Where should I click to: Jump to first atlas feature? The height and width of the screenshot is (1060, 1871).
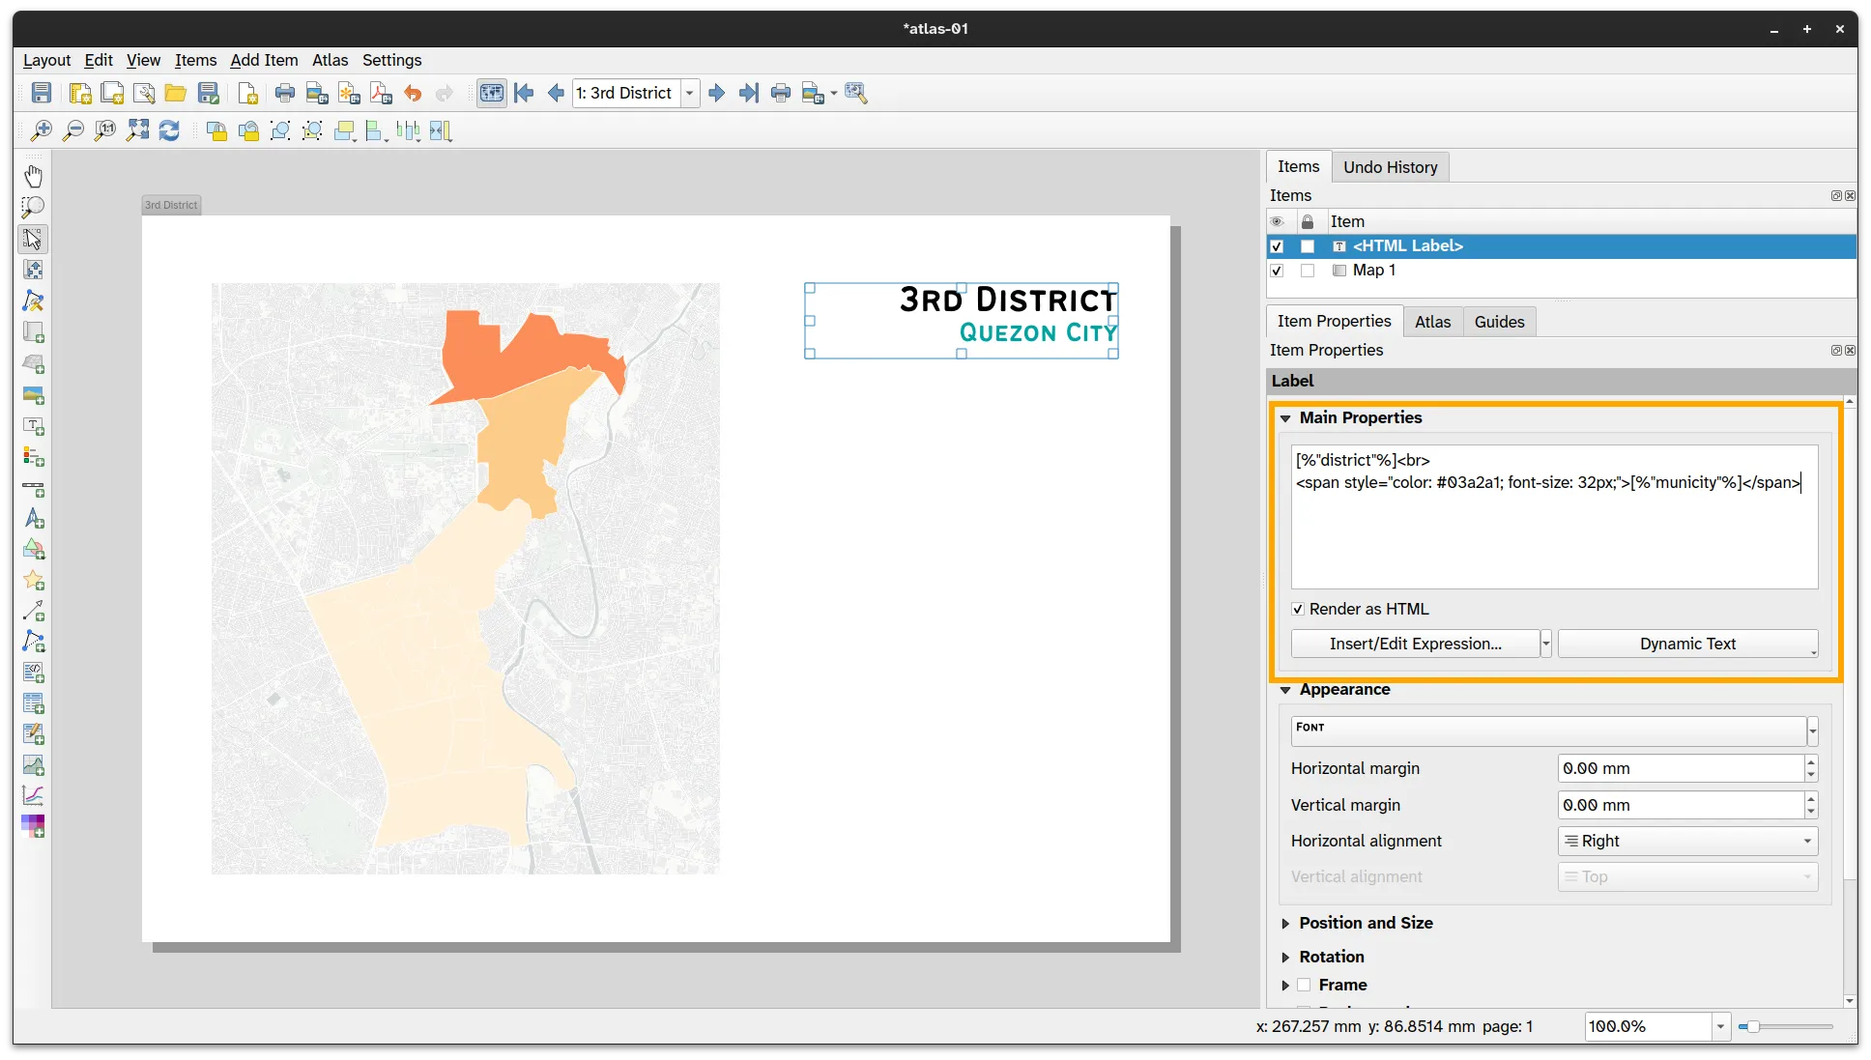click(524, 93)
